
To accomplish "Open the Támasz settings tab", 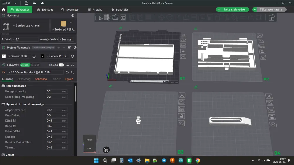I will [56, 79].
